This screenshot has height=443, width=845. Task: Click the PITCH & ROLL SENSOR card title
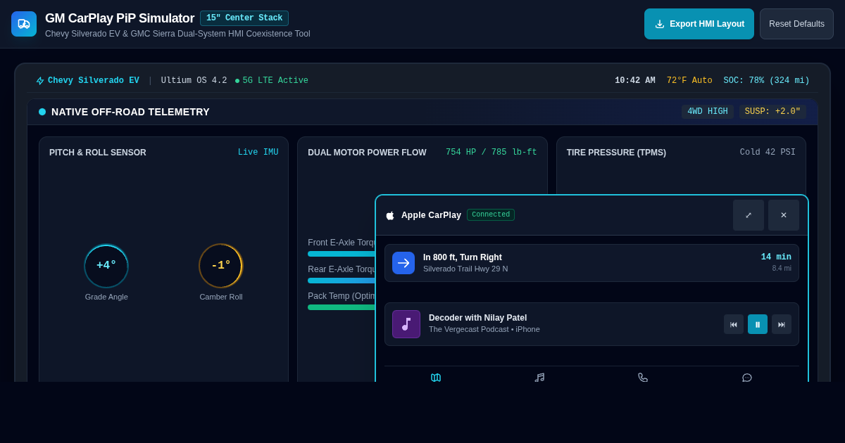98,153
